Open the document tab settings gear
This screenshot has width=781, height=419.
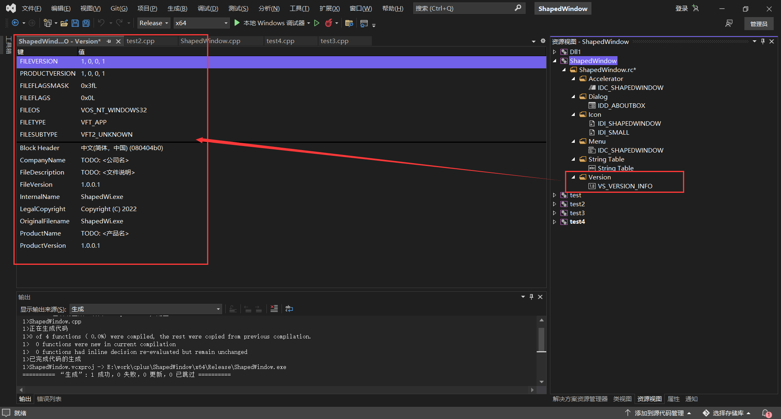543,41
